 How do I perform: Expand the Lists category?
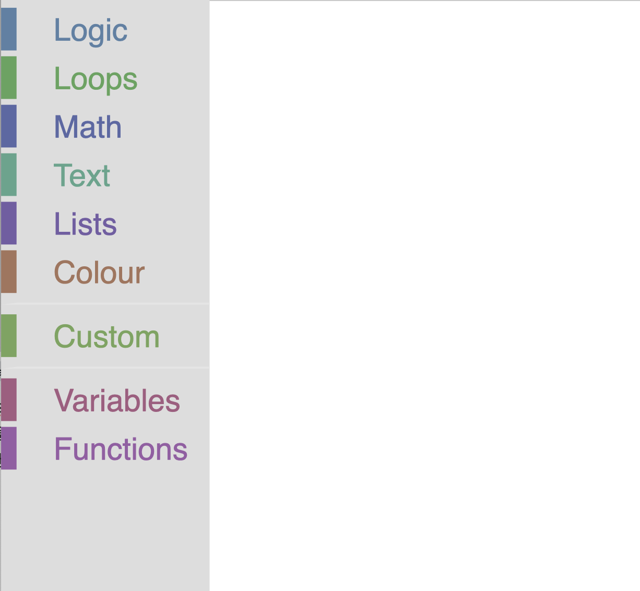click(85, 224)
